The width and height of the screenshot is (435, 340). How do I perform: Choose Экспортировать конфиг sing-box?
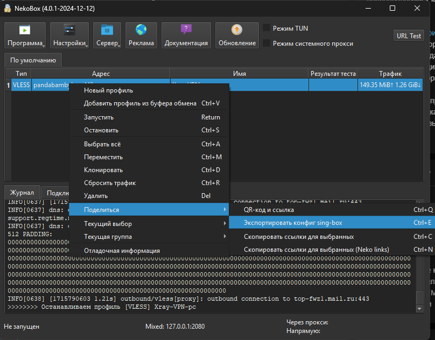tap(332, 223)
